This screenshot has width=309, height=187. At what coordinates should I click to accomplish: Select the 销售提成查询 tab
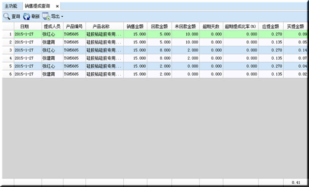coord(37,6)
